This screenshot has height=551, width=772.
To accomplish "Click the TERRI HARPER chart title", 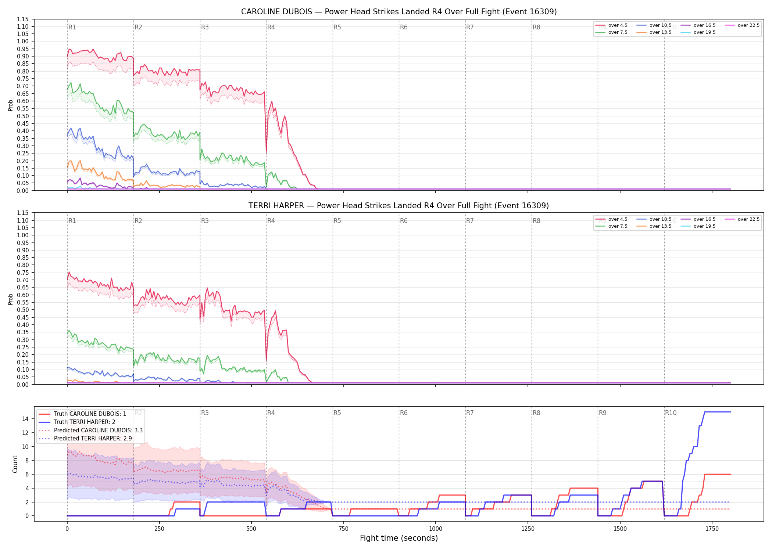I will coord(399,206).
